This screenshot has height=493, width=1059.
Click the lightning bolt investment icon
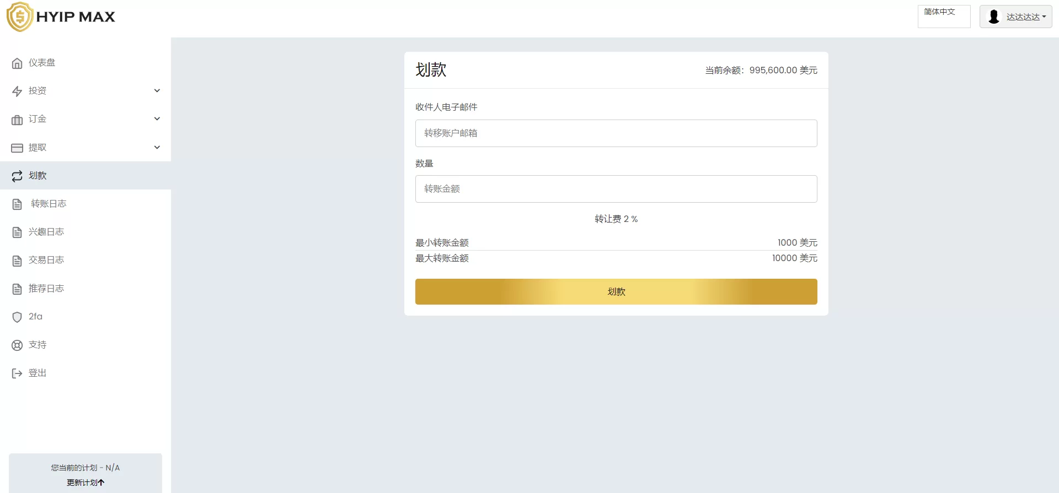[x=17, y=91]
